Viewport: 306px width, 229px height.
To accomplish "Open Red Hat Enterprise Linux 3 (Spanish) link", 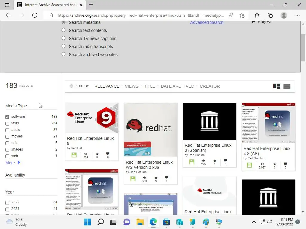I will pos(208,148).
